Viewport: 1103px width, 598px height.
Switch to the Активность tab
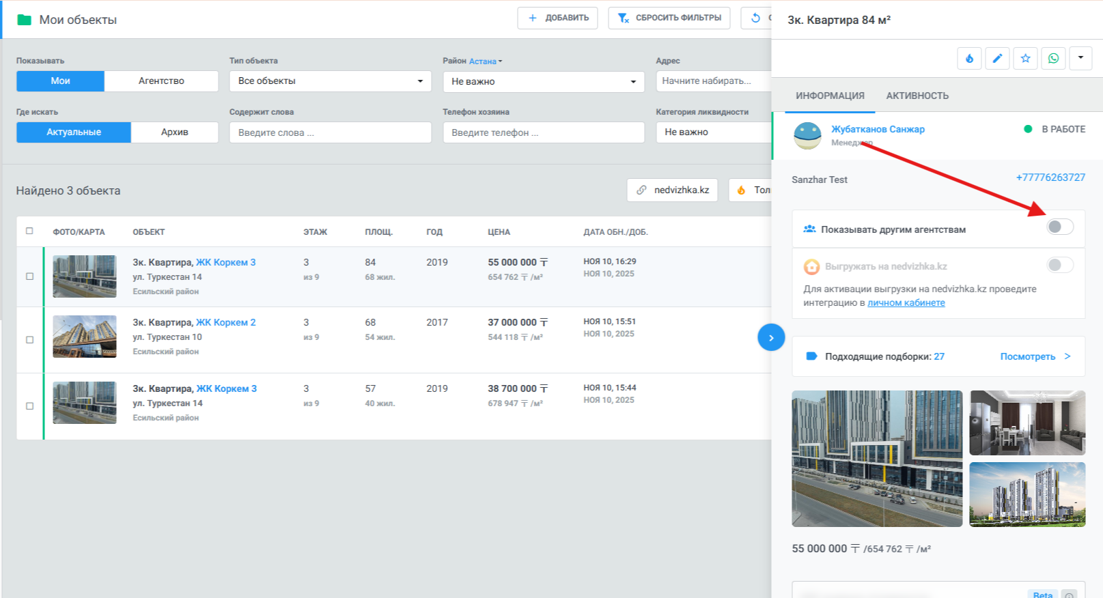point(917,96)
